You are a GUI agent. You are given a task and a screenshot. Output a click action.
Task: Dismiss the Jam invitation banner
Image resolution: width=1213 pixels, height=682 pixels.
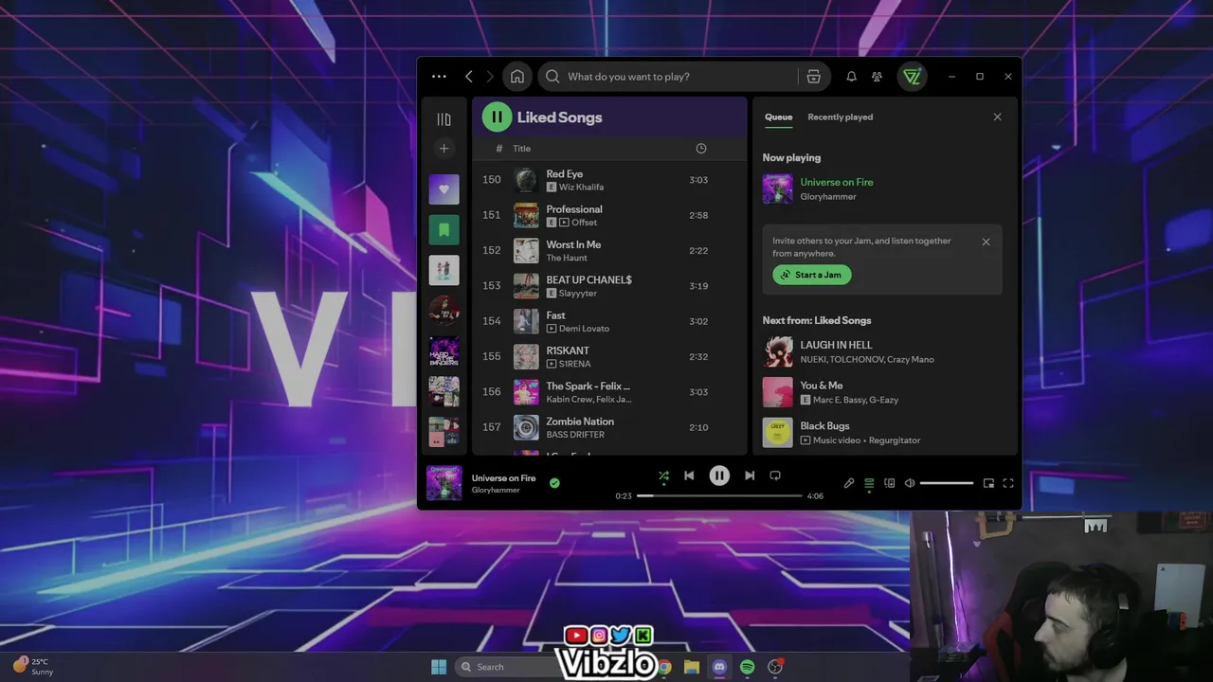click(986, 242)
